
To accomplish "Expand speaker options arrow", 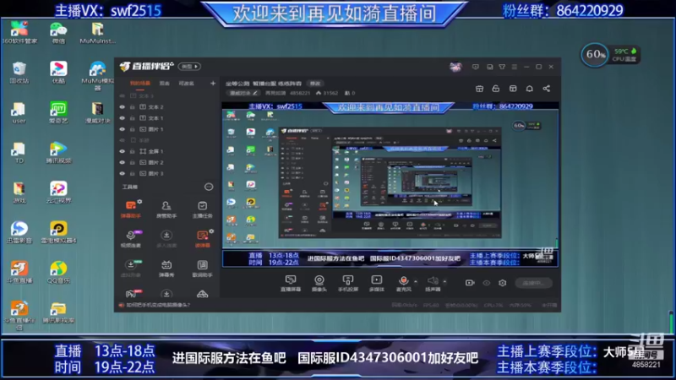I will (444, 281).
